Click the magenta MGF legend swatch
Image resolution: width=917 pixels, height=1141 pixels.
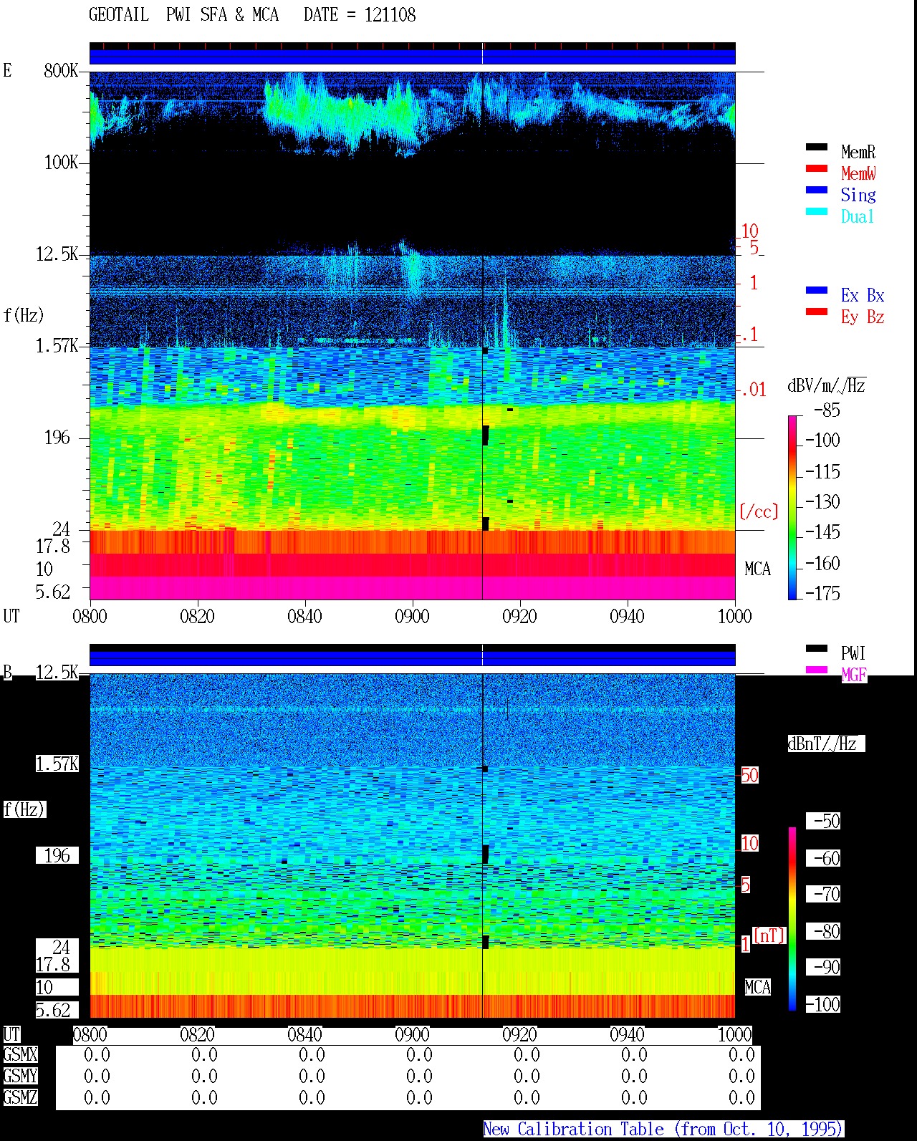[817, 670]
